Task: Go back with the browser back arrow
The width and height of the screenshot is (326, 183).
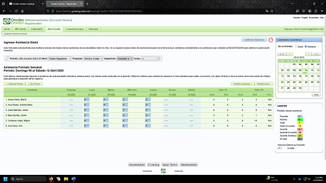Action: point(4,11)
